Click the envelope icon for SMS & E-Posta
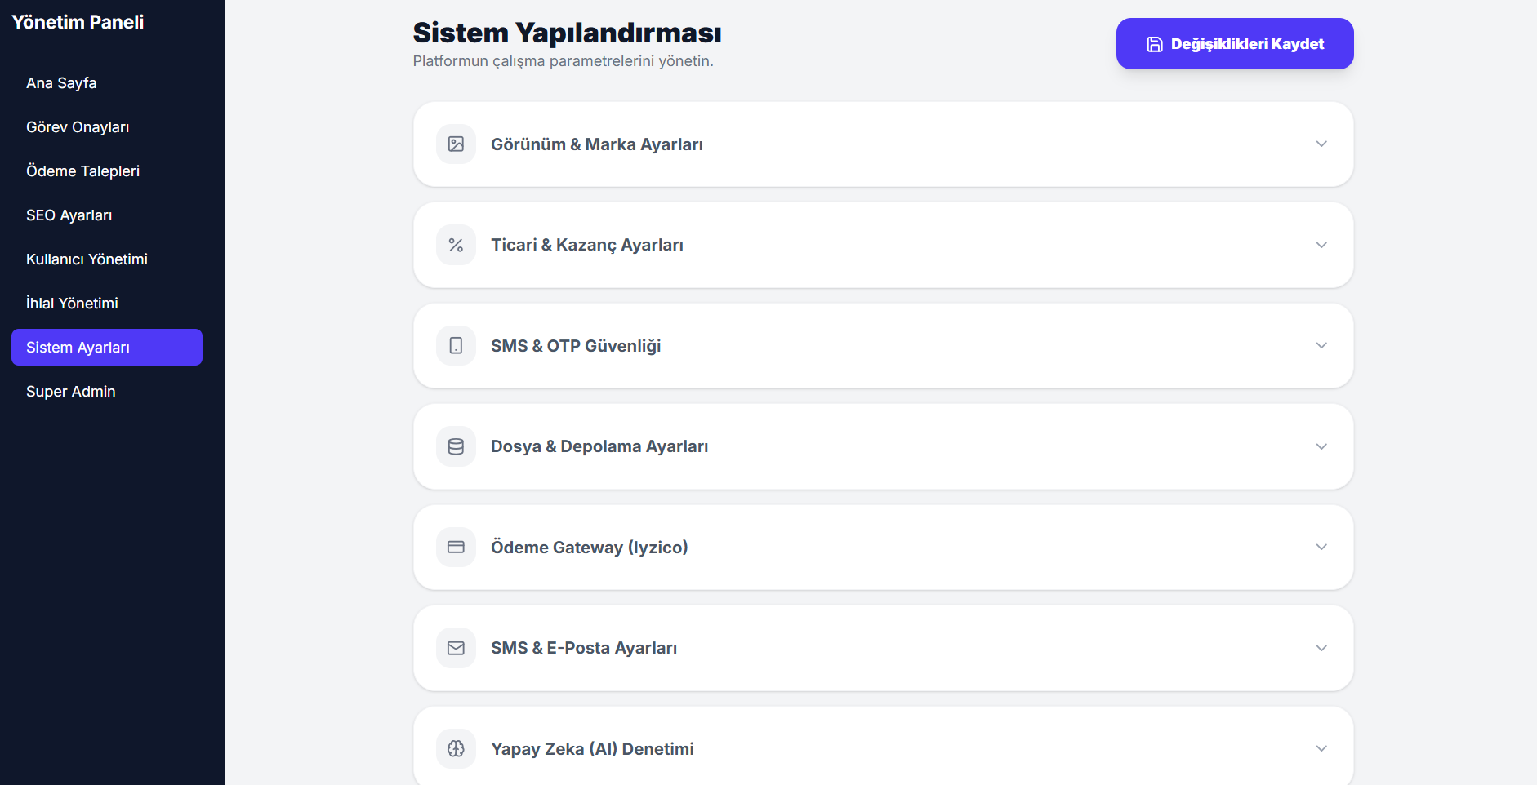 coord(456,648)
